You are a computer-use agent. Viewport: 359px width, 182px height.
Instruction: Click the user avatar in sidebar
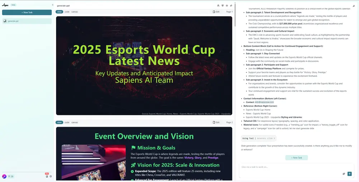point(4,176)
